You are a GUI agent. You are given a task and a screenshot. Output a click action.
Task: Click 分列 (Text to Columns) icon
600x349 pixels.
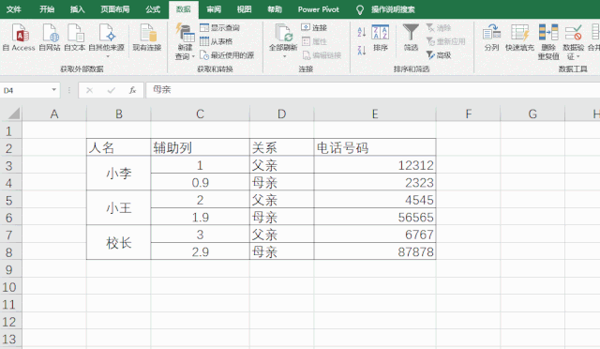point(491,38)
